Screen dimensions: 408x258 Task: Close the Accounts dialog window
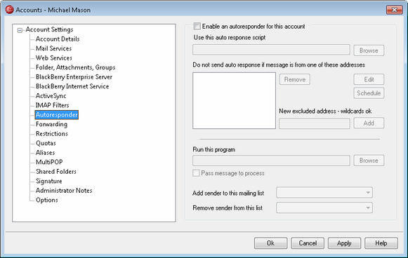click(394, 10)
